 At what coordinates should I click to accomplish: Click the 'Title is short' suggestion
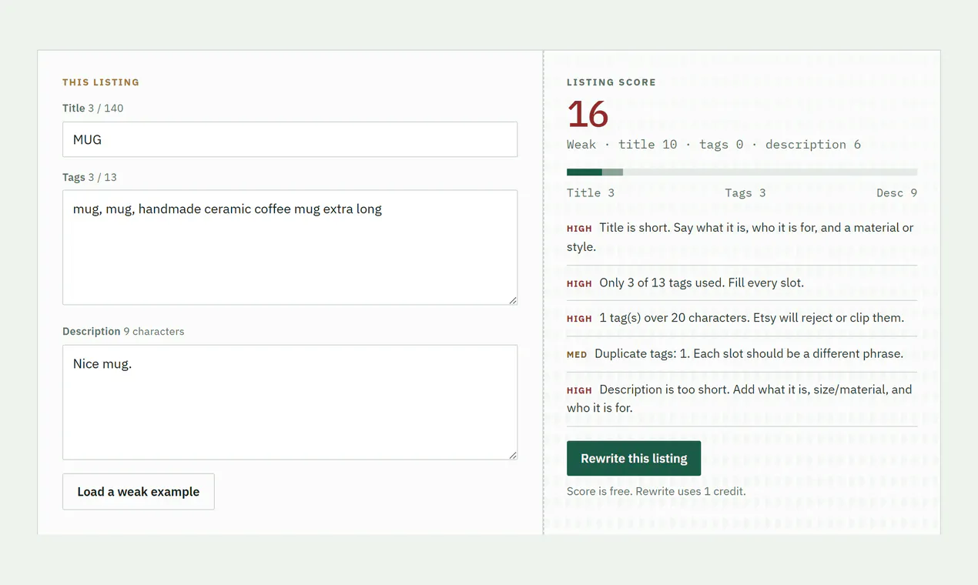click(742, 237)
